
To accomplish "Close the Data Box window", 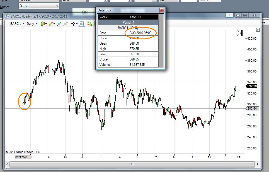I will click(x=162, y=11).
